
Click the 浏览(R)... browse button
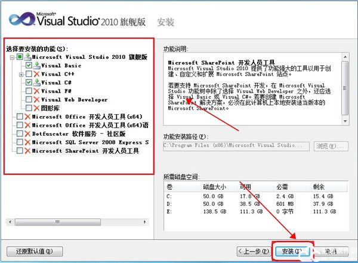331,146
